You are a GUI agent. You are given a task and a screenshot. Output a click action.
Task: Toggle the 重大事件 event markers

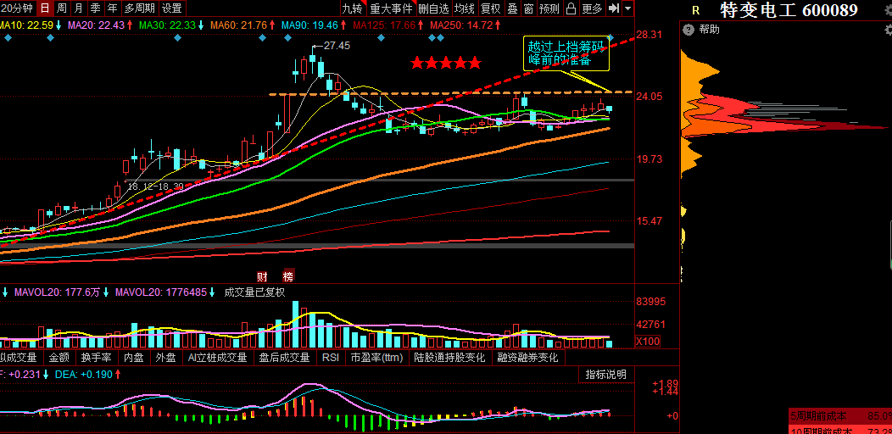(391, 8)
